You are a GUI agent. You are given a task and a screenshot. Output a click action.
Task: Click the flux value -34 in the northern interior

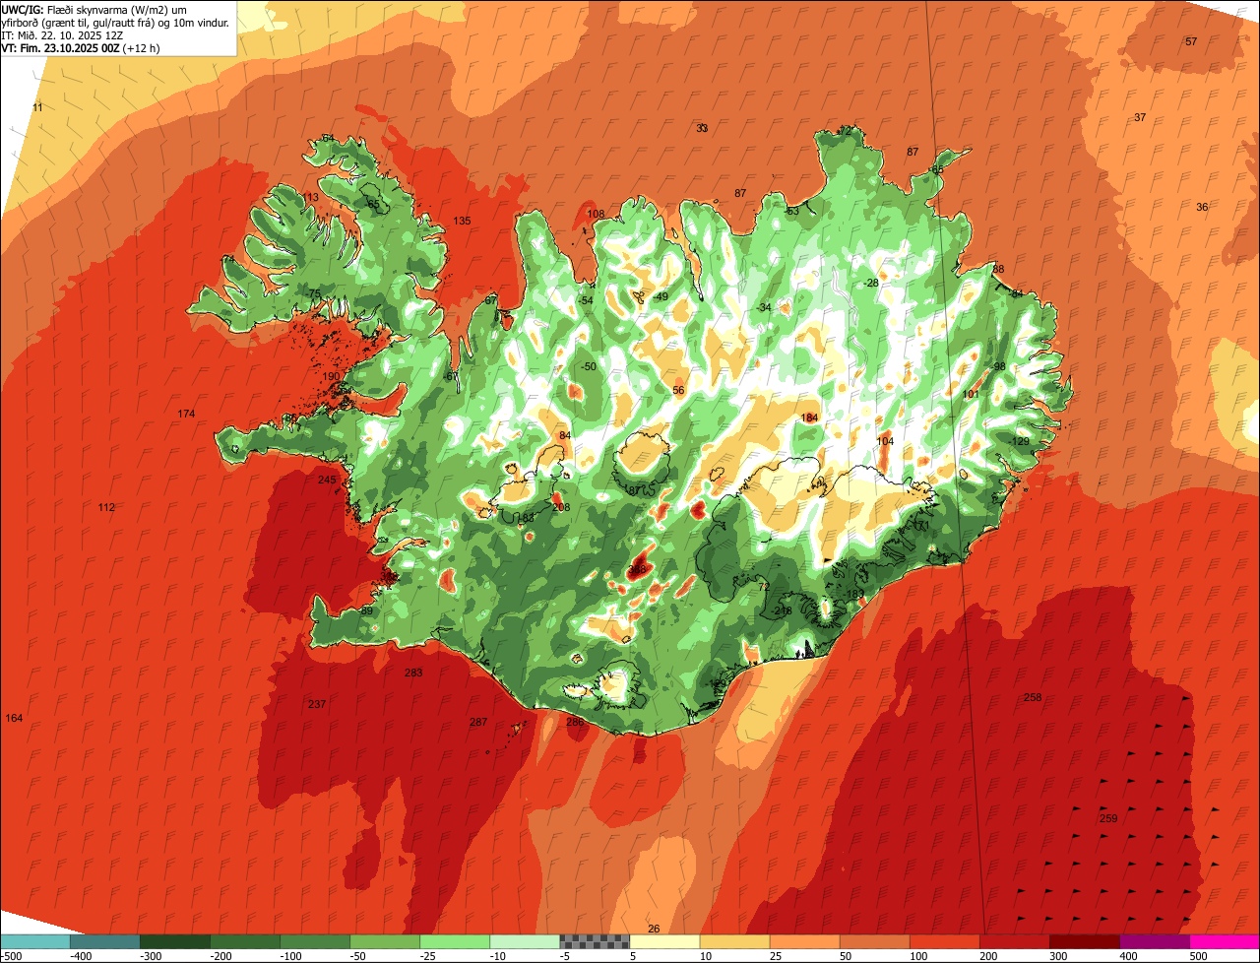[764, 308]
